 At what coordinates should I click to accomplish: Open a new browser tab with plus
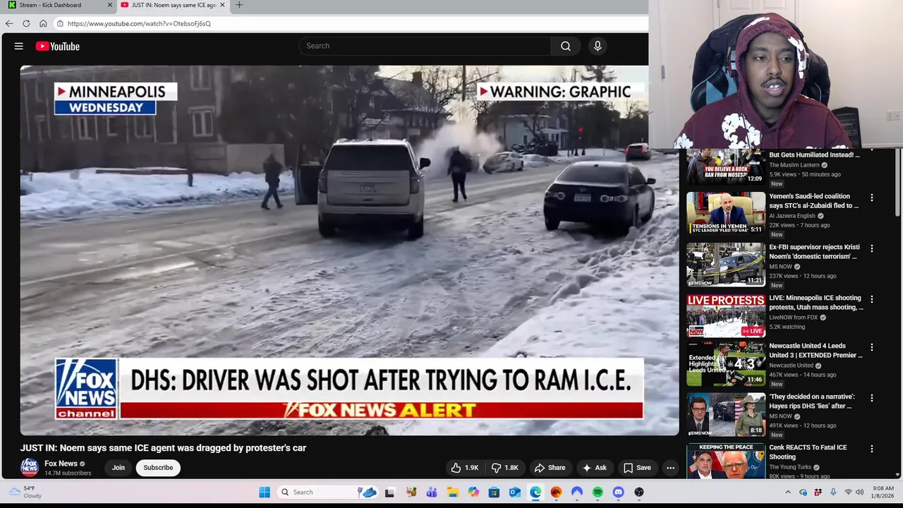point(239,5)
